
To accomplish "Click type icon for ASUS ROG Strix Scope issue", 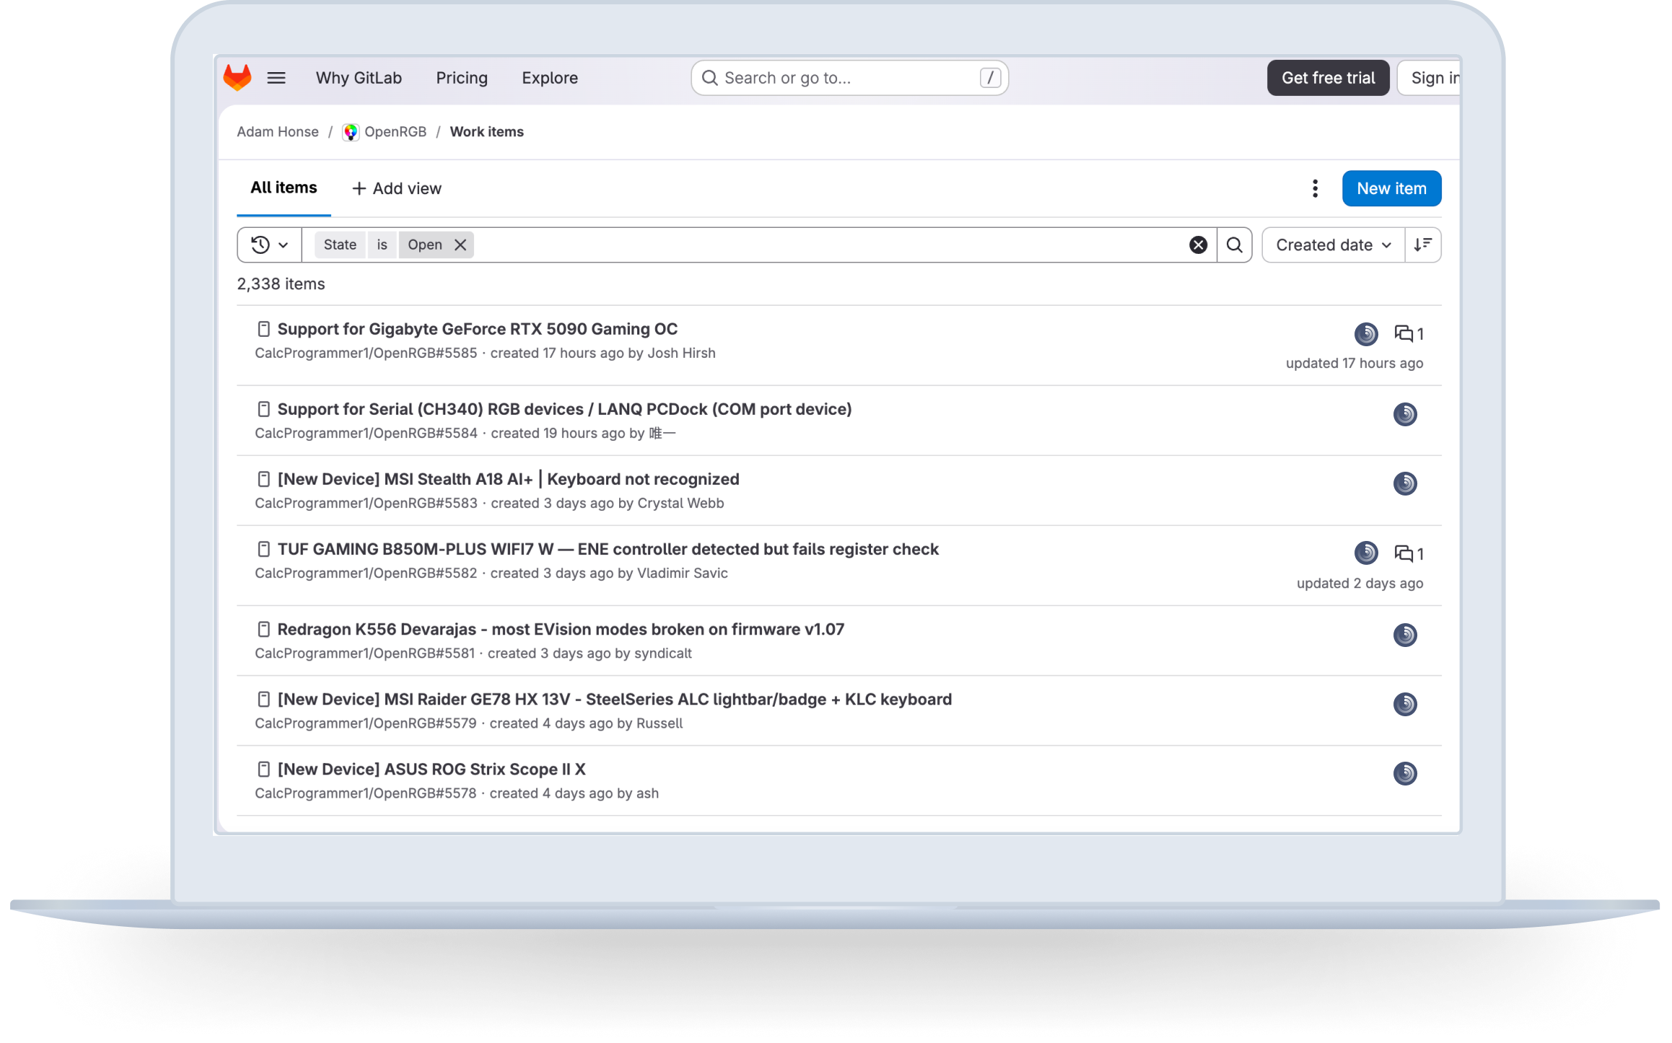I will 263,770.
